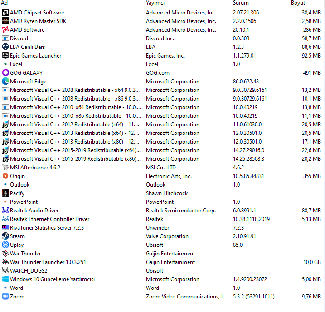Click version 1.4.9200.23072 cell
The height and width of the screenshot is (312, 325).
coord(250,279)
